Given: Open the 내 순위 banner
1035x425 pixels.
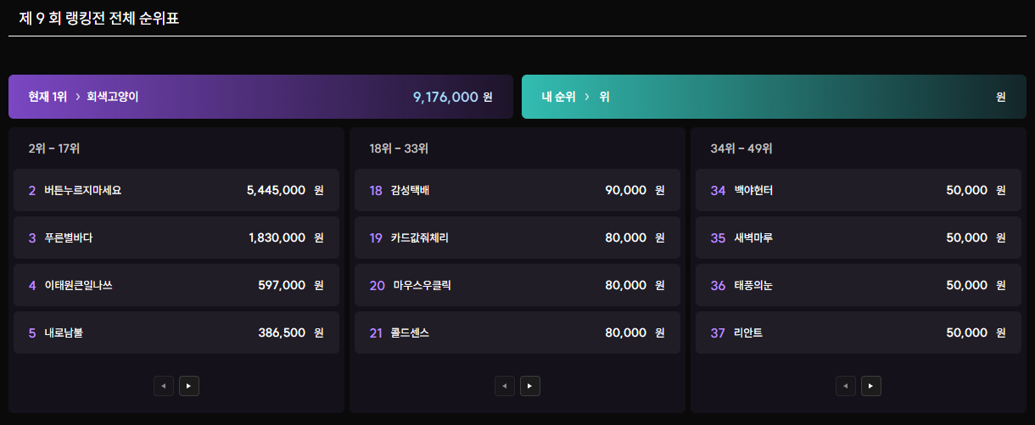Looking at the screenshot, I should (x=774, y=97).
